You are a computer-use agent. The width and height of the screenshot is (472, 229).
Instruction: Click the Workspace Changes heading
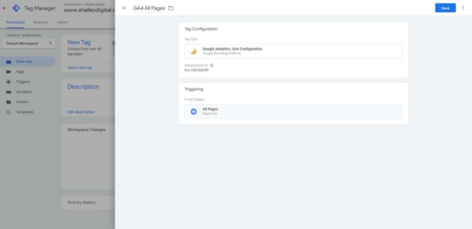click(x=87, y=130)
